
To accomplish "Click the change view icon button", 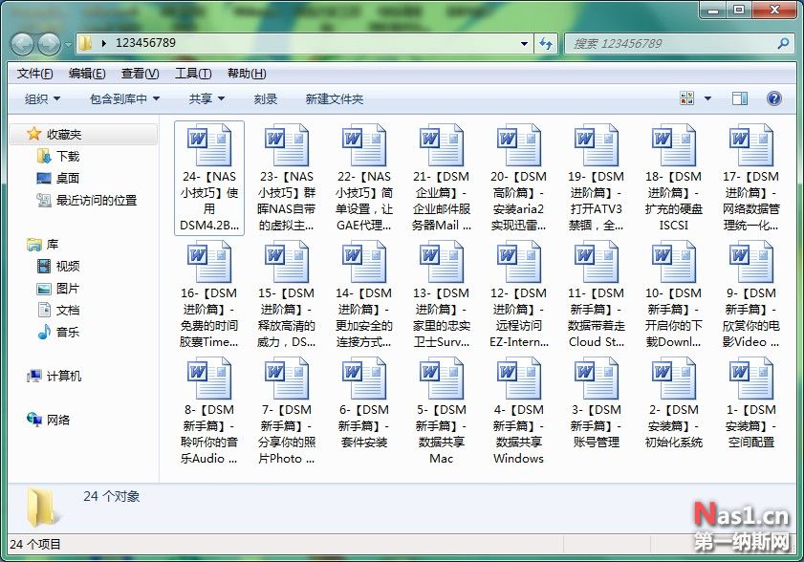I will [x=687, y=98].
